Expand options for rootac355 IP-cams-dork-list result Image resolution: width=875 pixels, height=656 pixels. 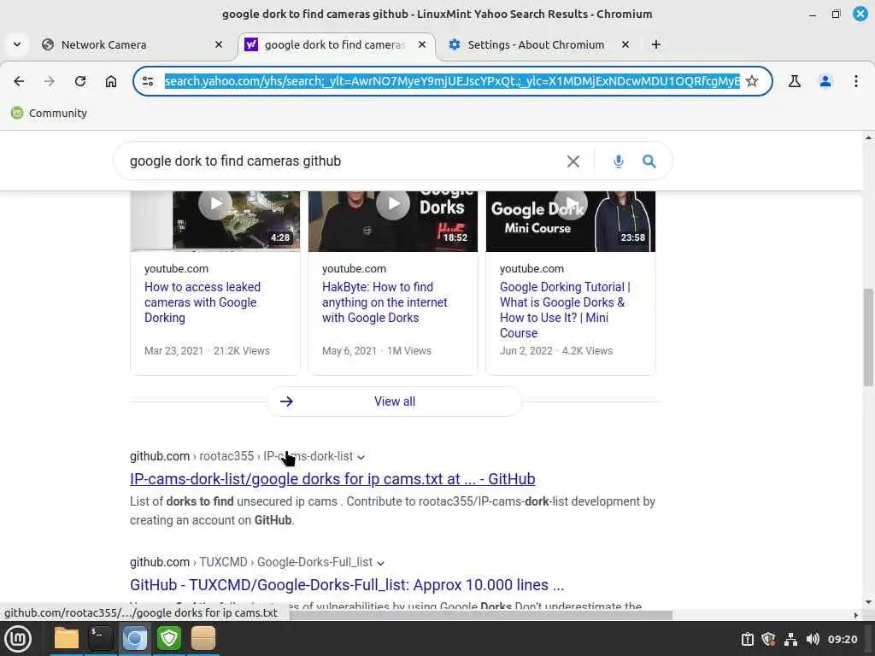[x=361, y=458]
